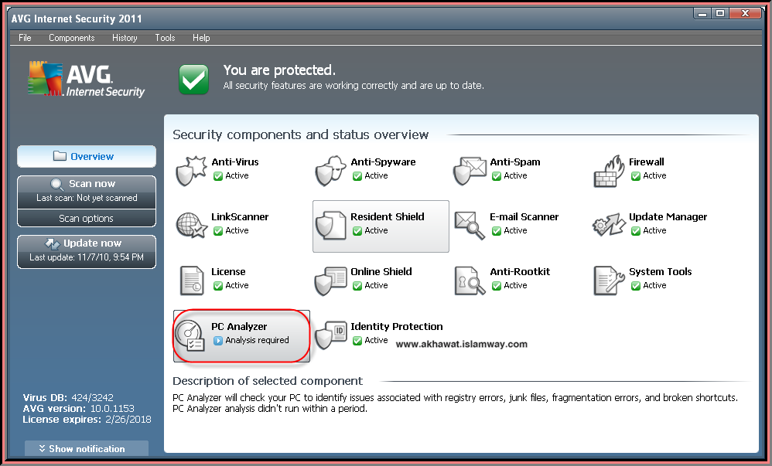Click the Anti-Spam component name

pyautogui.click(x=515, y=162)
